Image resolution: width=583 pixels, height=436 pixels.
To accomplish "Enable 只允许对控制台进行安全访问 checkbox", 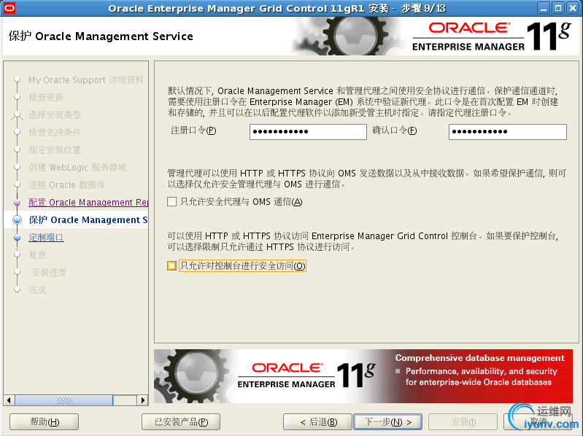I will [171, 265].
